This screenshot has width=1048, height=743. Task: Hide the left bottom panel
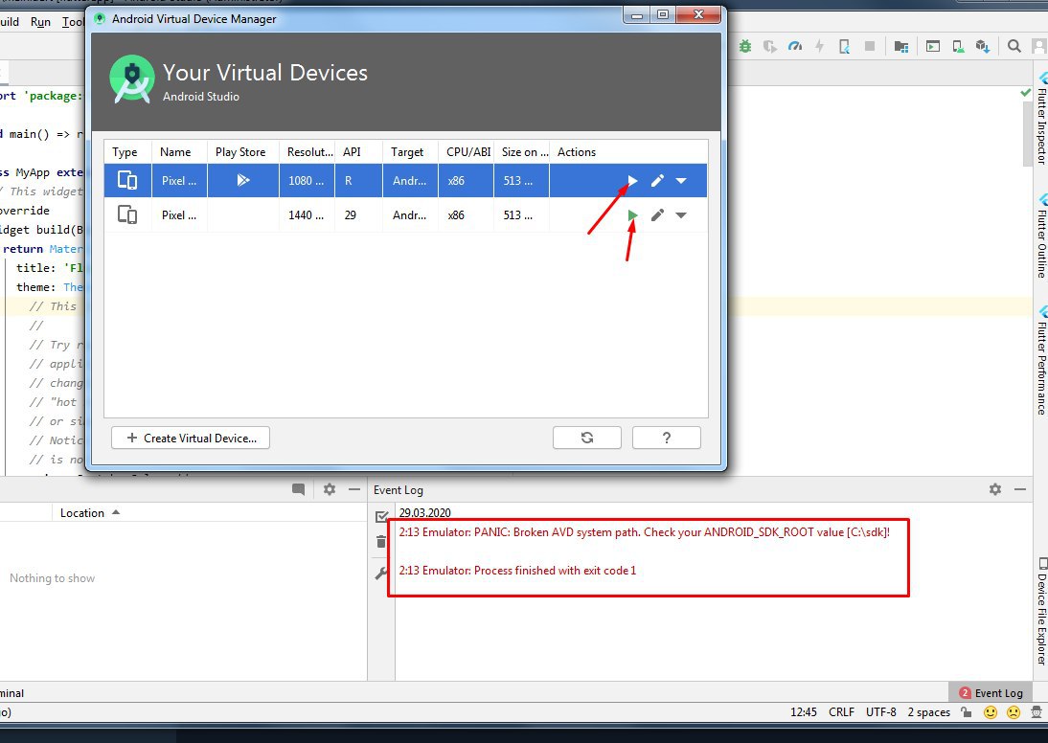click(354, 489)
